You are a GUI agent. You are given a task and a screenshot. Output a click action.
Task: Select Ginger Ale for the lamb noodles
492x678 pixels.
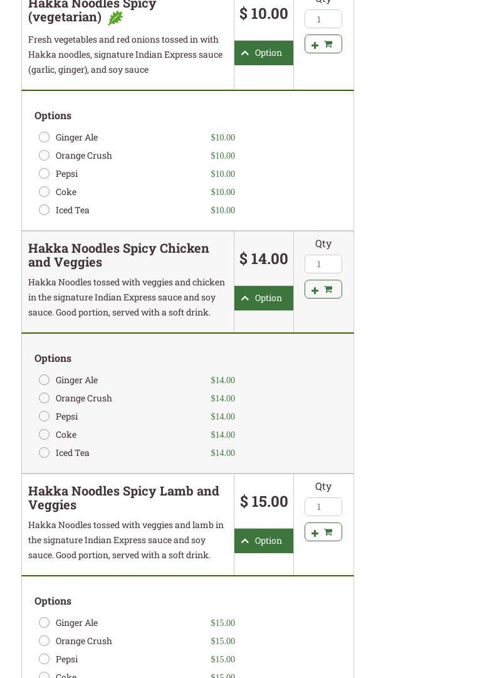[x=44, y=623]
